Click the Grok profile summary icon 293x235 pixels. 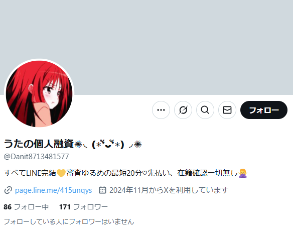coord(183,110)
